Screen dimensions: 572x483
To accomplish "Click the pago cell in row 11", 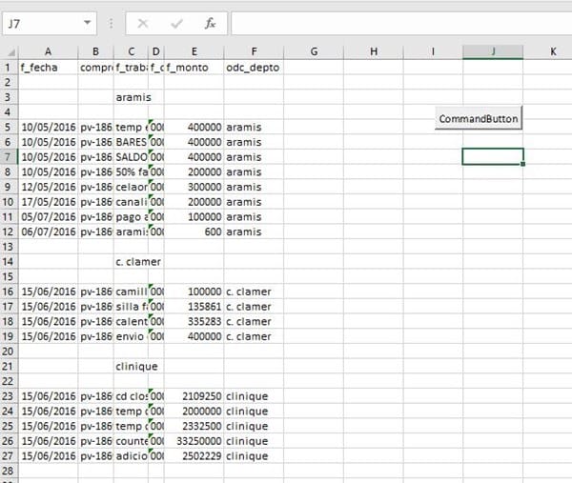I will (x=131, y=217).
